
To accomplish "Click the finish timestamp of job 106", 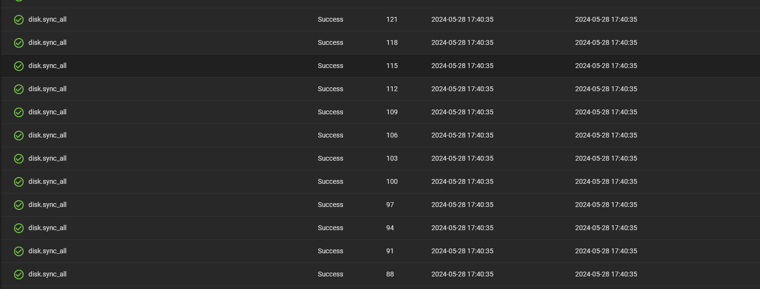I will (606, 135).
